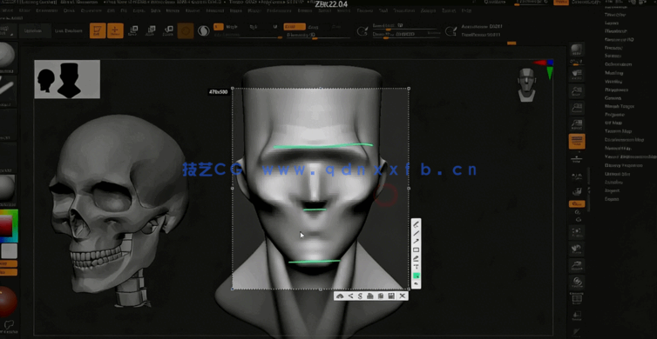Click the Export entry in Tool panel
Viewport: 657px width, 339px height.
point(613,199)
